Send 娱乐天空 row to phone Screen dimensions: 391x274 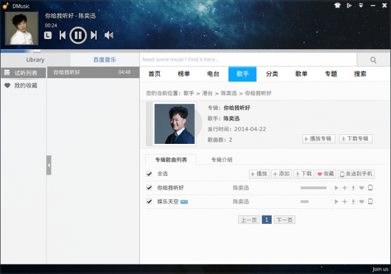click(370, 201)
